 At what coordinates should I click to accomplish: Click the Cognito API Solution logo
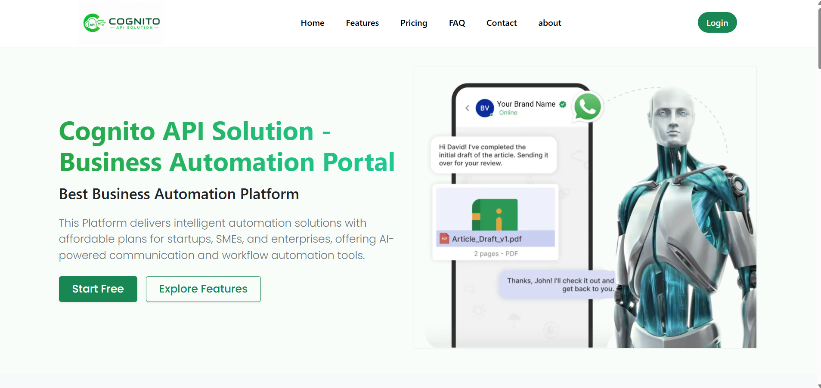point(121,23)
